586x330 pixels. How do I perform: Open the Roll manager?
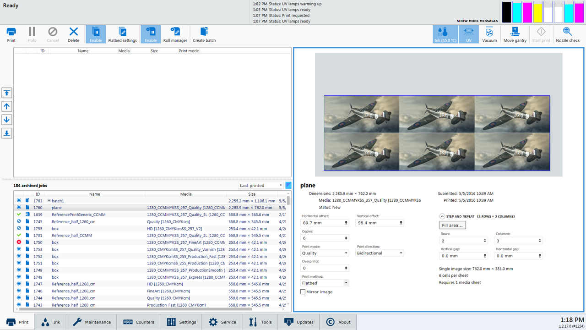coord(175,34)
